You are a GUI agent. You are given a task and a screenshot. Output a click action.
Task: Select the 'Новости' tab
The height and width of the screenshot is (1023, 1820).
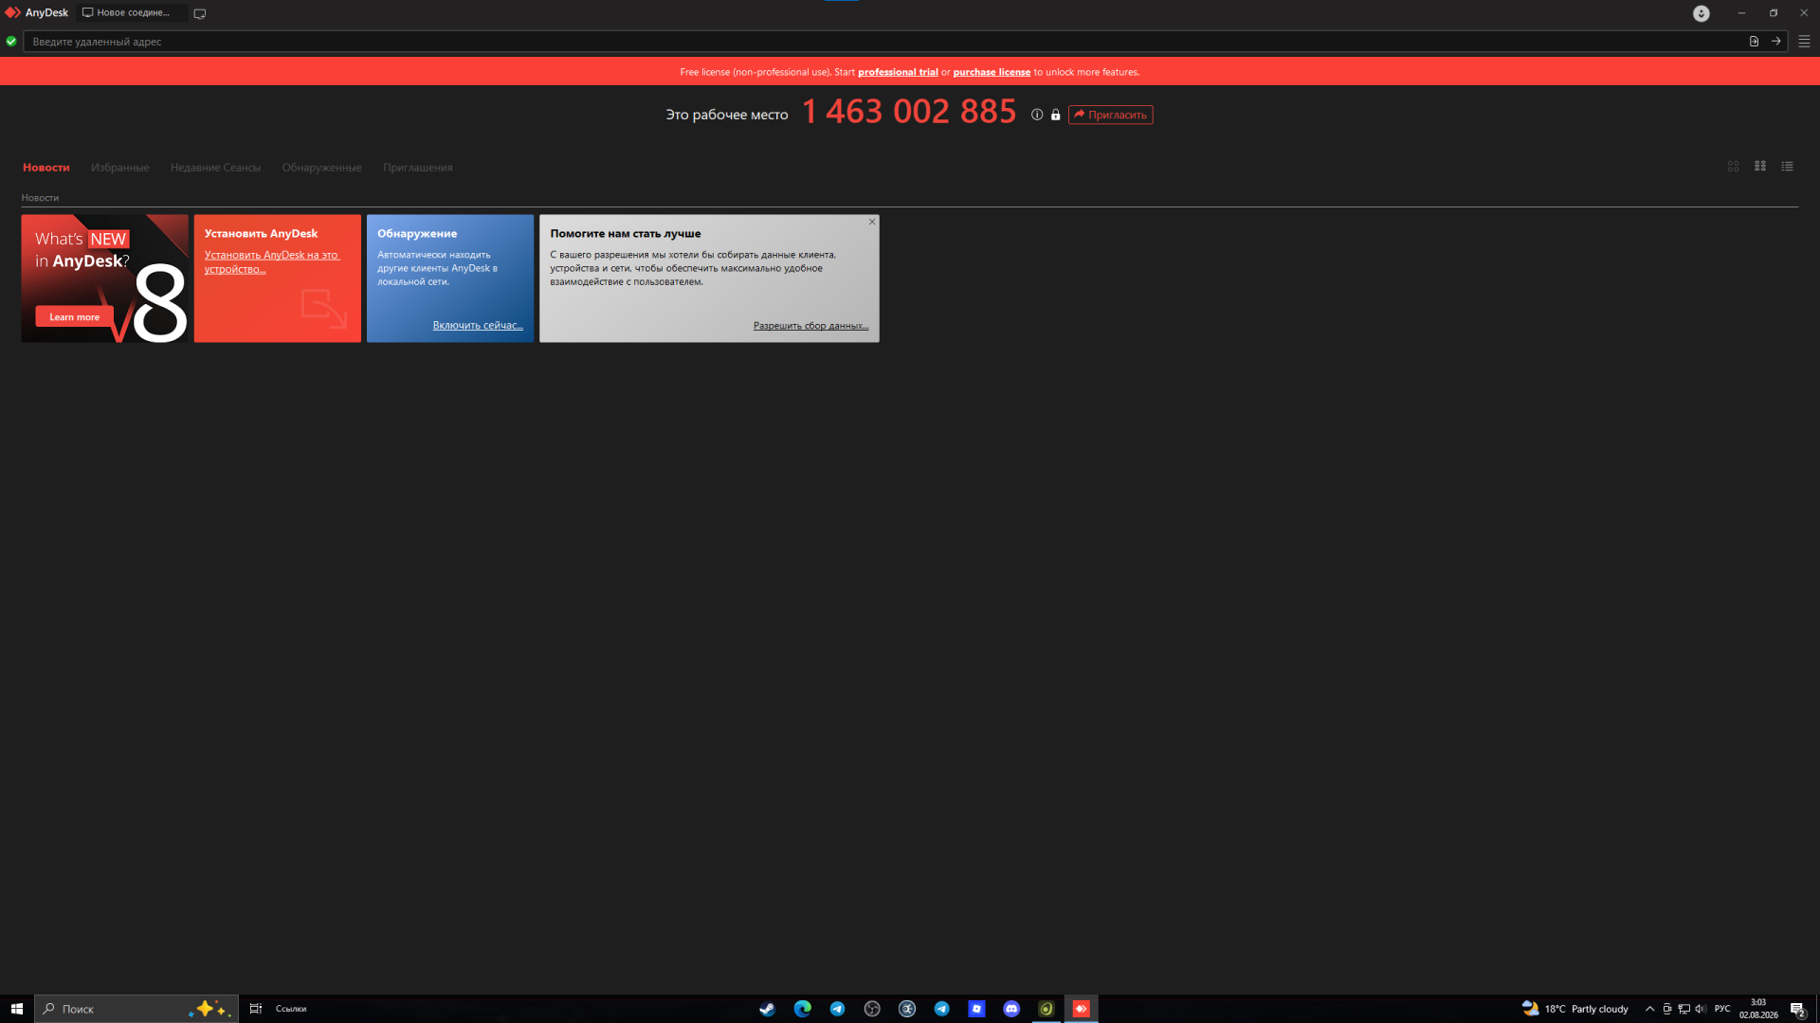[x=46, y=168]
